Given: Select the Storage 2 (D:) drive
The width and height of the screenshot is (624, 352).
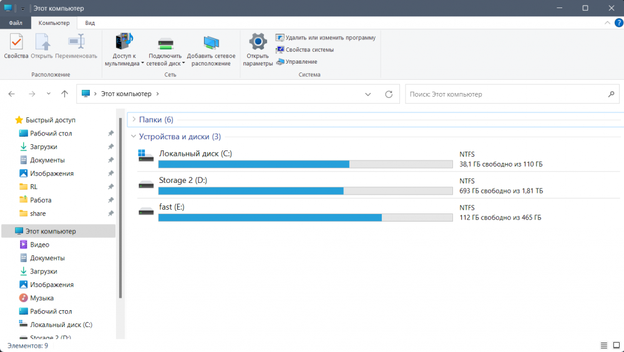Looking at the screenshot, I should [x=182, y=180].
